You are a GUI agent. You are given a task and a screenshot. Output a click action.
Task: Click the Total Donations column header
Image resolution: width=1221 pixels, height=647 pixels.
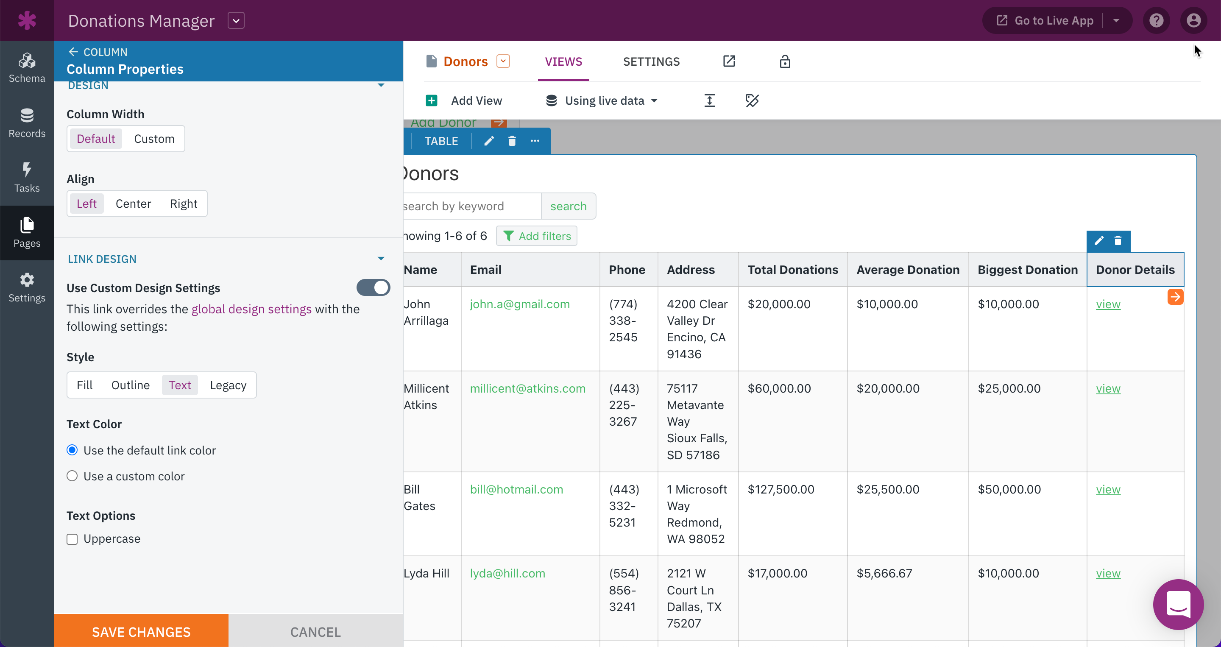tap(793, 270)
